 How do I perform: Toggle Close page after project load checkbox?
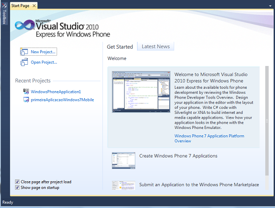pos(17,182)
